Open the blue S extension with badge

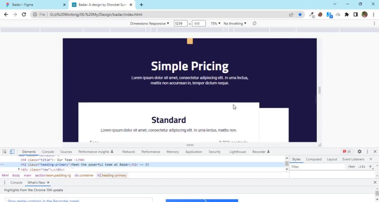click(329, 15)
